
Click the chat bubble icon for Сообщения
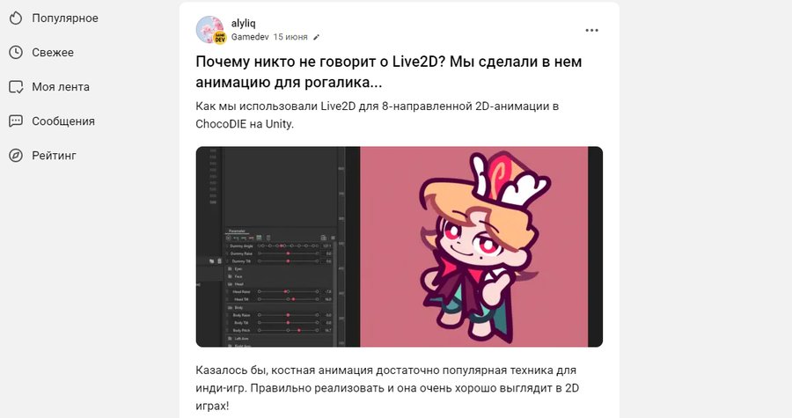(x=16, y=121)
